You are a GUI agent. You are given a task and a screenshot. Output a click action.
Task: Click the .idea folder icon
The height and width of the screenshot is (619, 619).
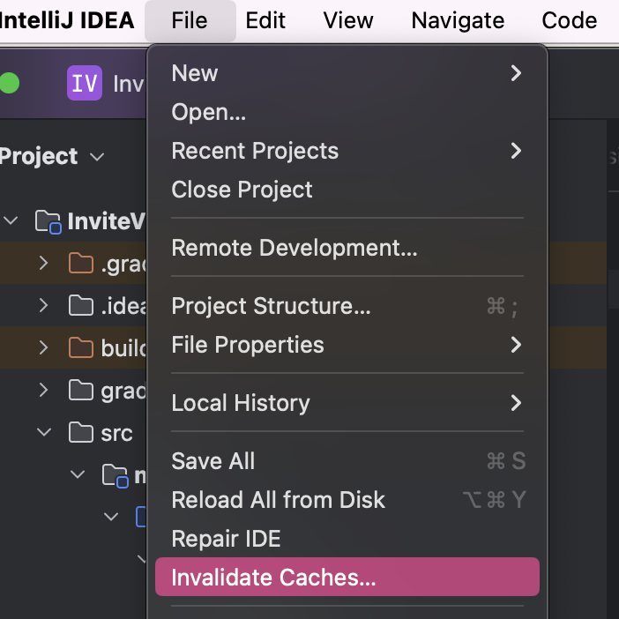pos(81,306)
